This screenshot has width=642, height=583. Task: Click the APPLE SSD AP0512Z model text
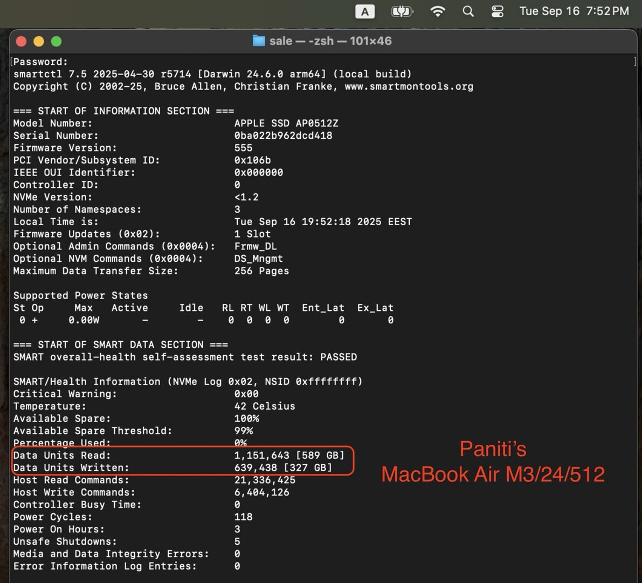(286, 124)
